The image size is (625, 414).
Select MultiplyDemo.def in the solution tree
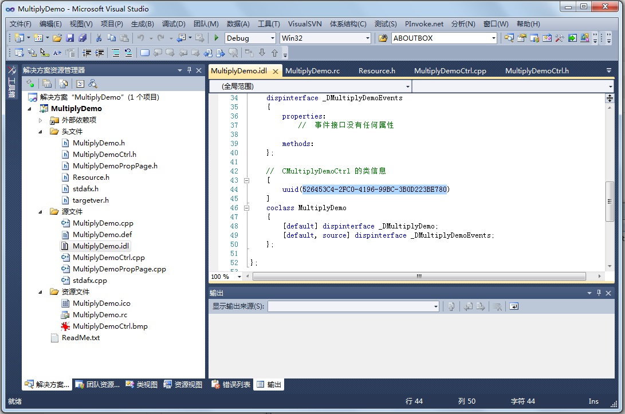102,235
